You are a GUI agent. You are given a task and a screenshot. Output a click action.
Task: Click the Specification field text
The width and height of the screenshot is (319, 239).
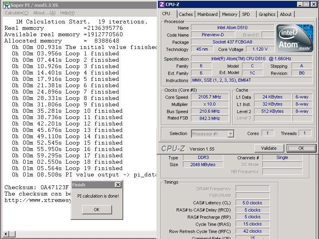252,59
